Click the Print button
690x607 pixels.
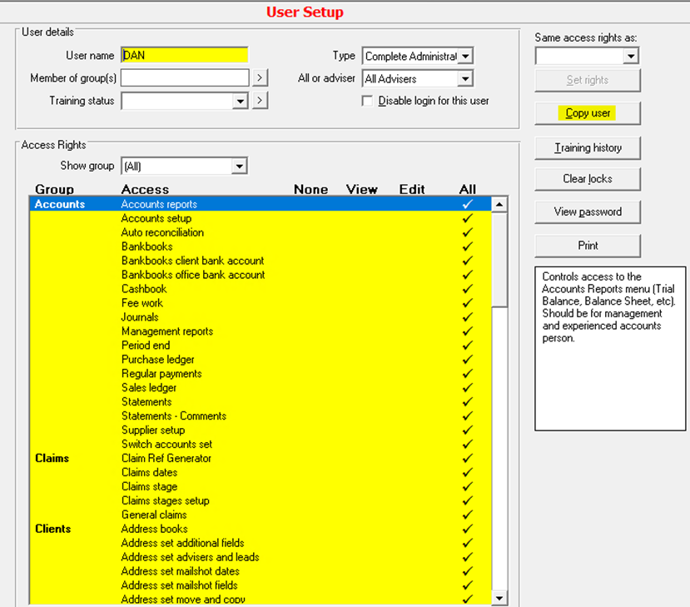pyautogui.click(x=588, y=246)
